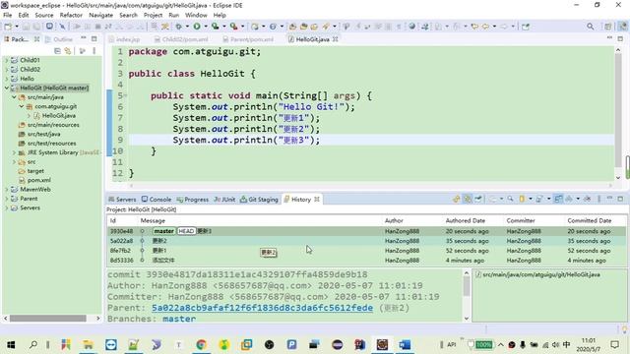Click the green Run button in toolbar
630x354 pixels.
coord(197,27)
